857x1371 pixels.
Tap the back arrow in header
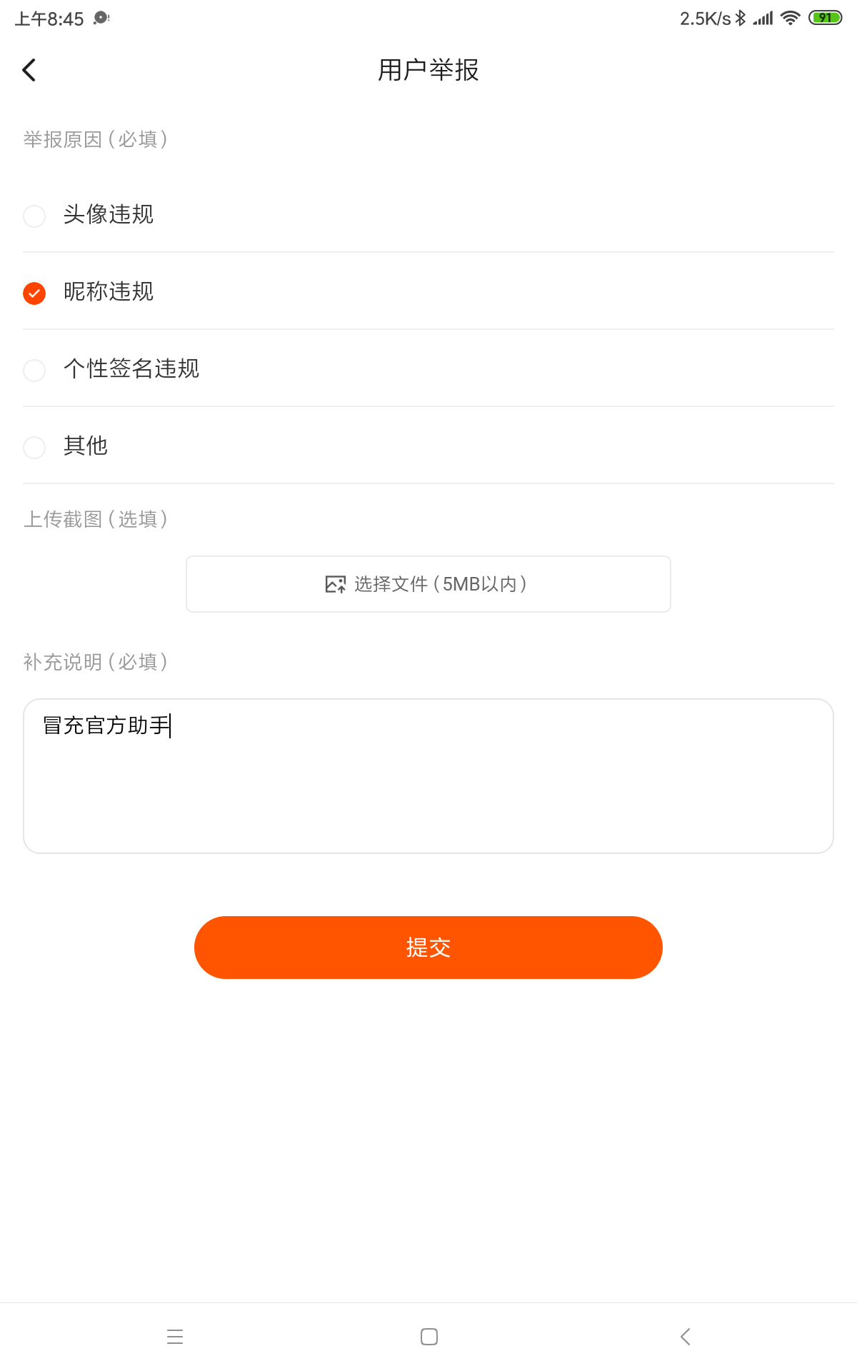coord(29,70)
